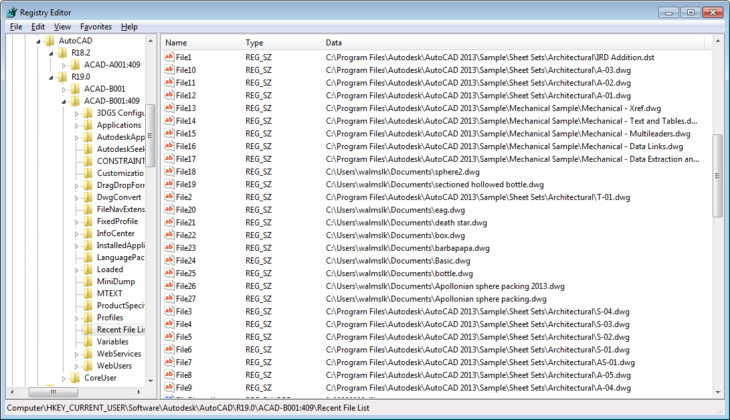Screen dimensions: 730x420
Task: Click the folder icon beside Profiles key
Action: (x=87, y=318)
